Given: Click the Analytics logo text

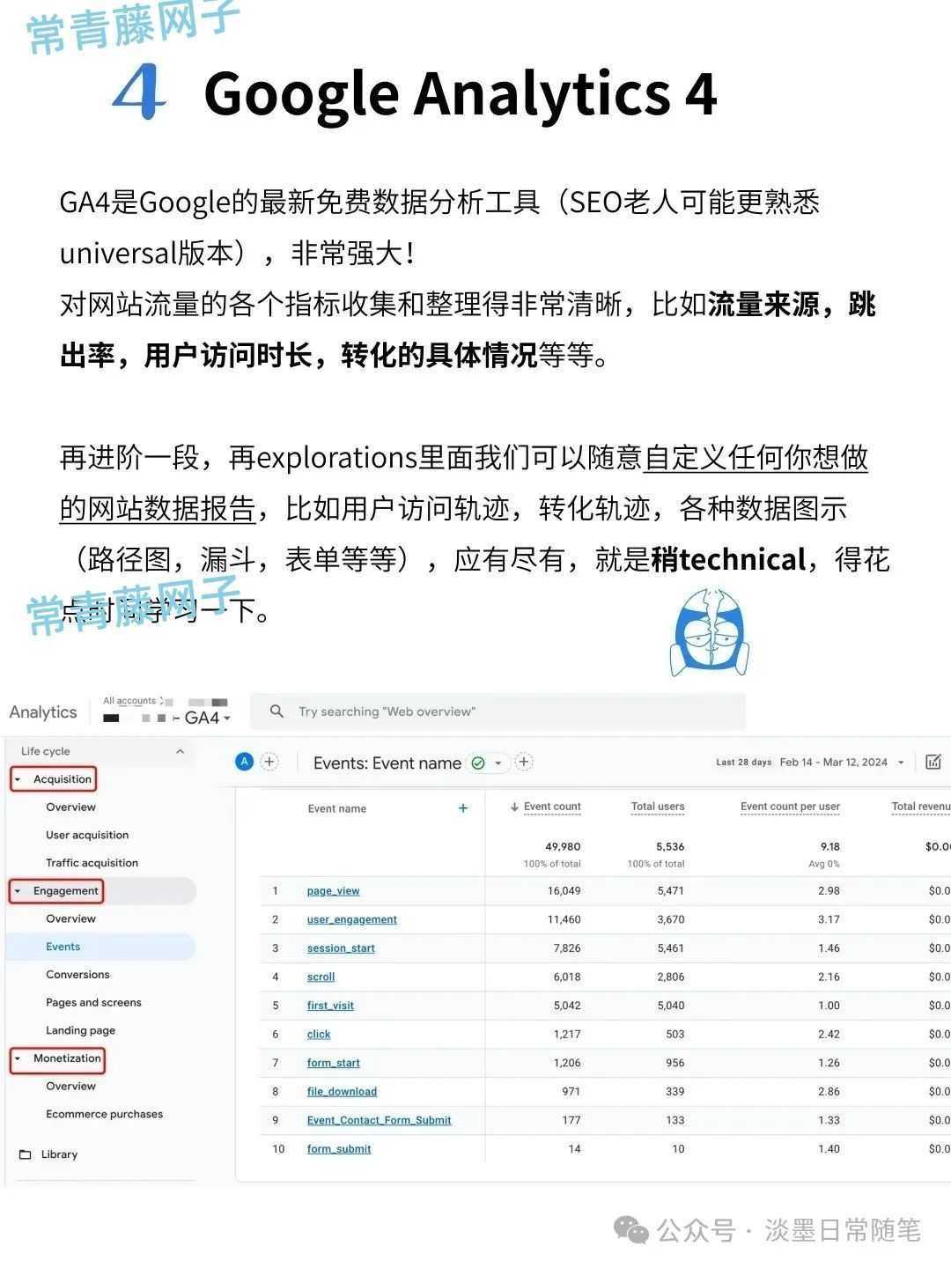Looking at the screenshot, I should [43, 712].
